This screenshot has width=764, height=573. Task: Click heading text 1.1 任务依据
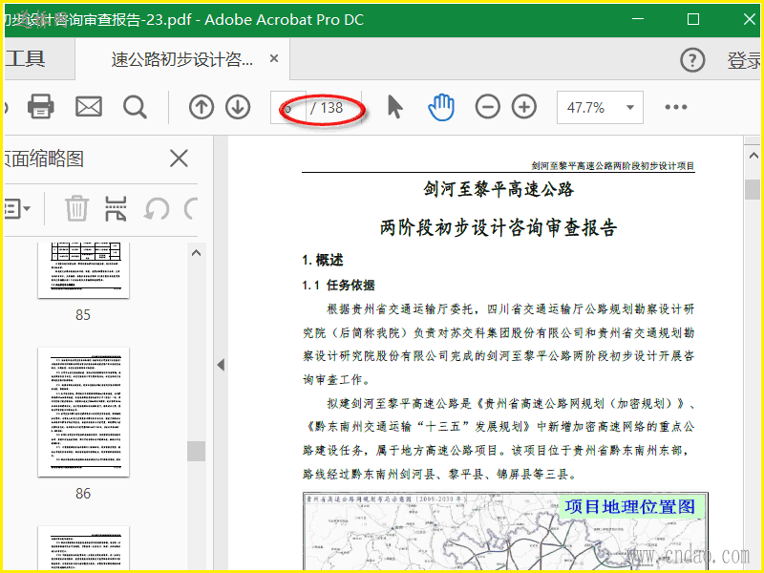pyautogui.click(x=338, y=285)
